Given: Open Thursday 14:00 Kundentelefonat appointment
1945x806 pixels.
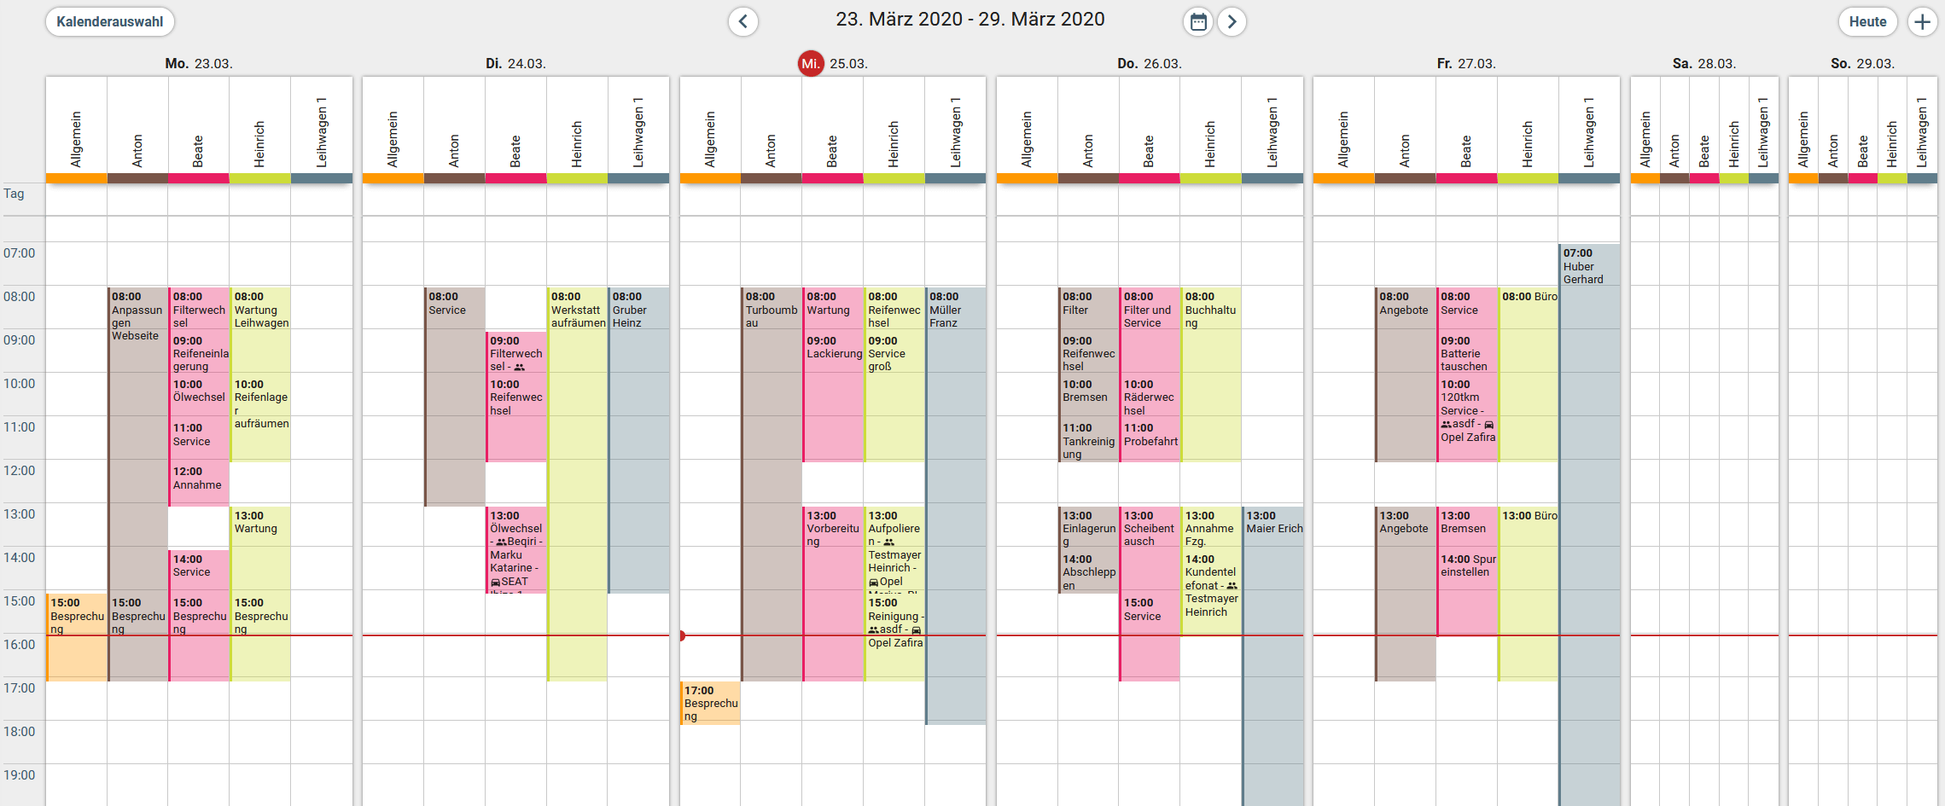Looking at the screenshot, I should pyautogui.click(x=1211, y=592).
